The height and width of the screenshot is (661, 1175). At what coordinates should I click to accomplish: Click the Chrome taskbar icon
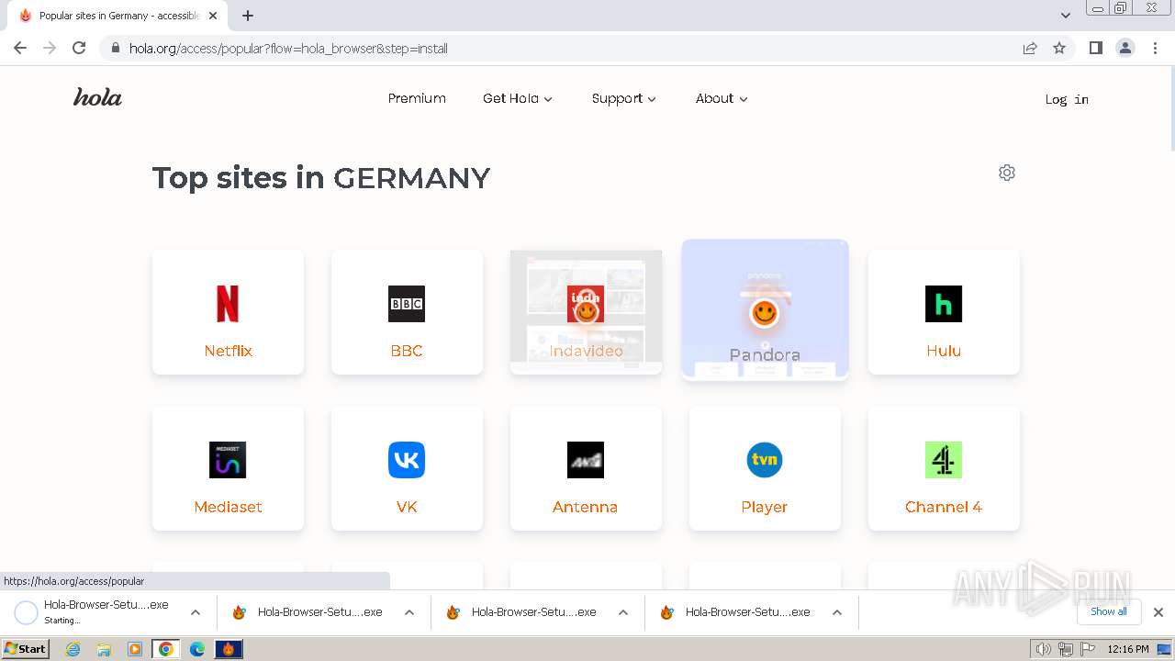pos(166,649)
